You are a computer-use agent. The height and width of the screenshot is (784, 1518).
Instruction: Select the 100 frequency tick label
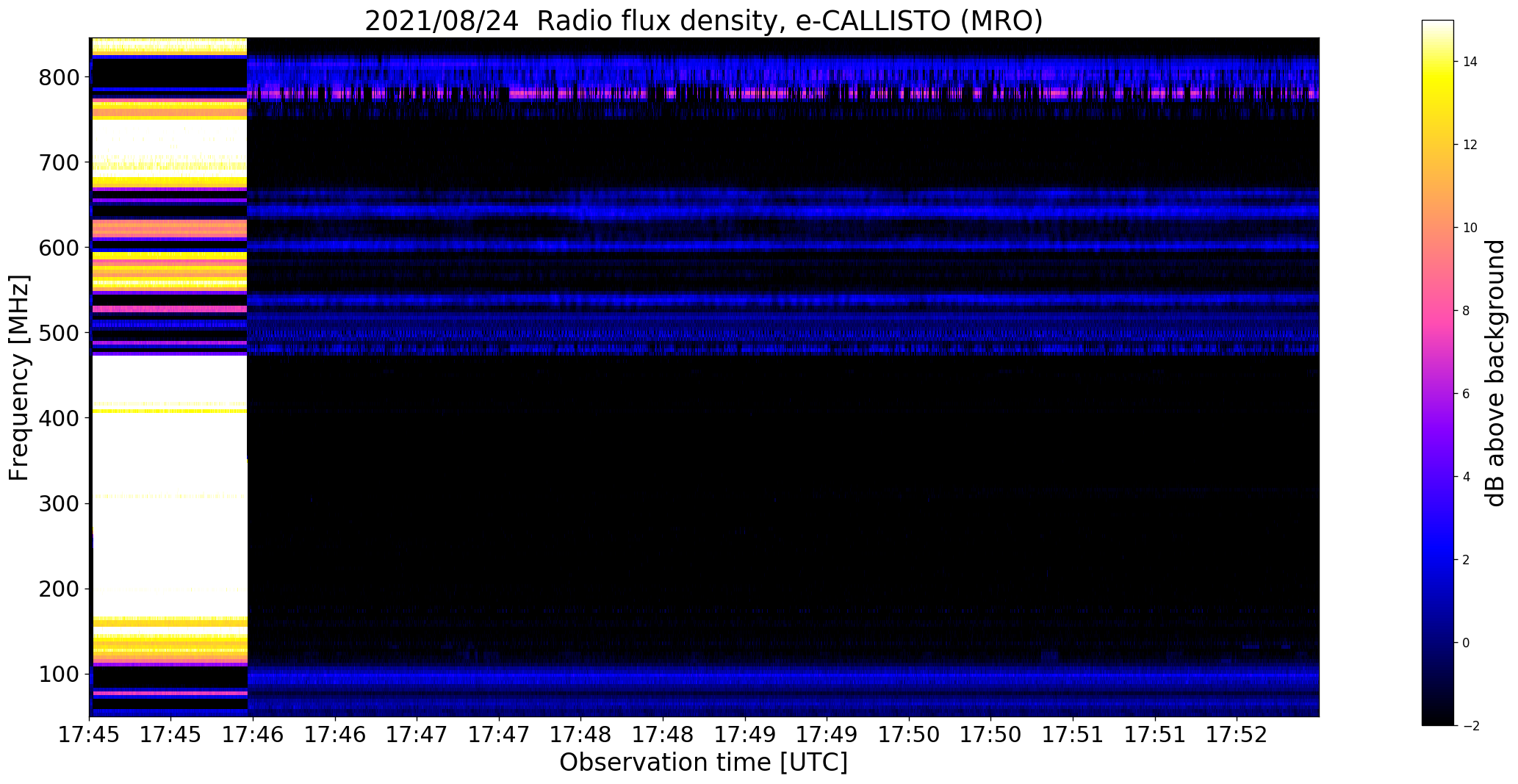tap(58, 674)
